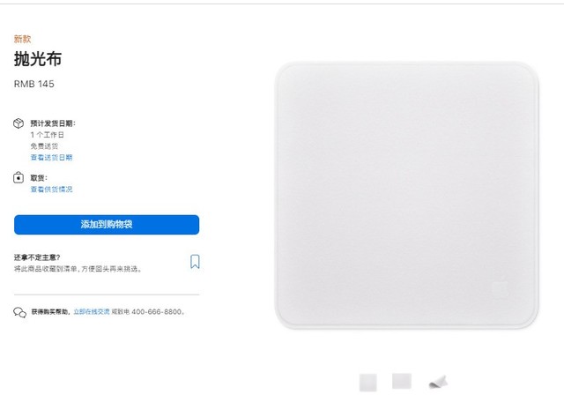
Task: Click the chat bubbles help icon
Action: click(x=19, y=312)
